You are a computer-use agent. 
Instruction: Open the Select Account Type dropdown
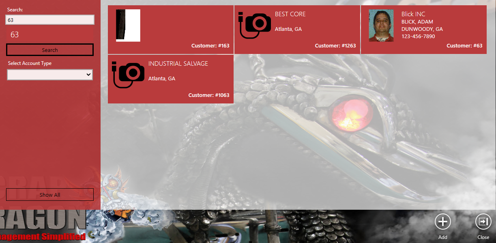point(50,75)
